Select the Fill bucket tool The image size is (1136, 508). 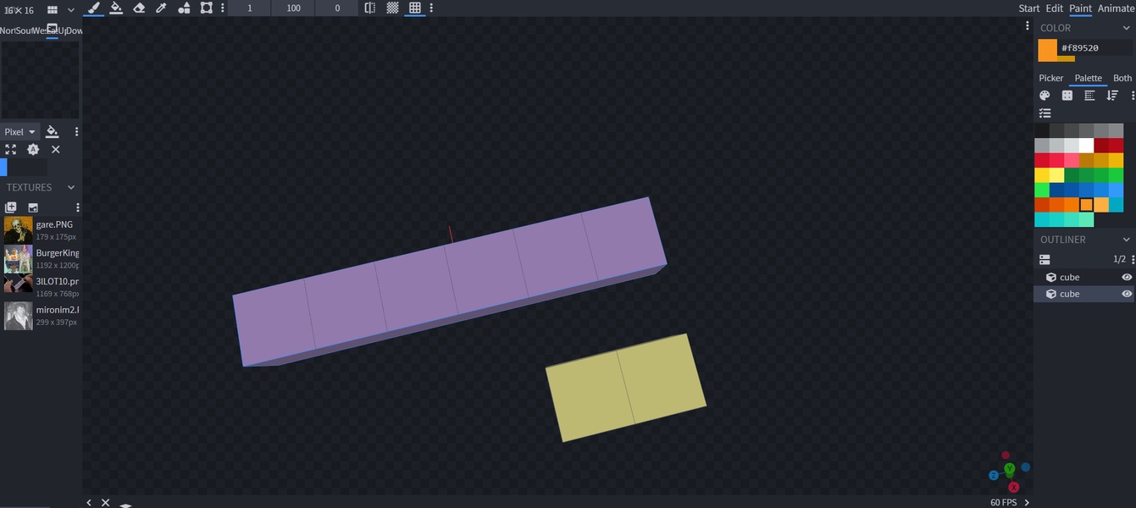116,8
